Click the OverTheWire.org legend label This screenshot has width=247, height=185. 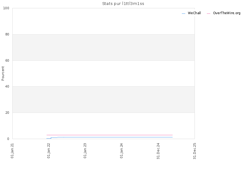click(x=227, y=13)
